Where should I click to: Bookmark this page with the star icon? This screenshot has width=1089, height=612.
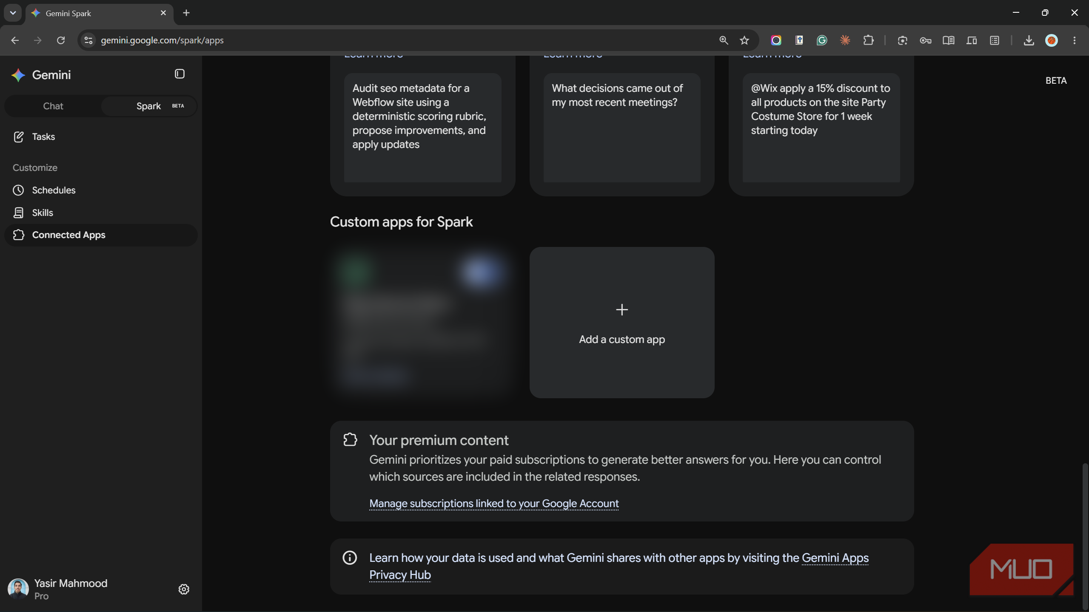click(x=744, y=40)
